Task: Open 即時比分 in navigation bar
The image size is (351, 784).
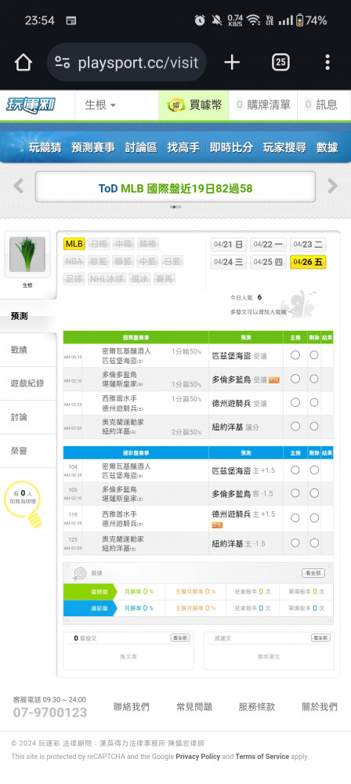Action: pos(231,147)
